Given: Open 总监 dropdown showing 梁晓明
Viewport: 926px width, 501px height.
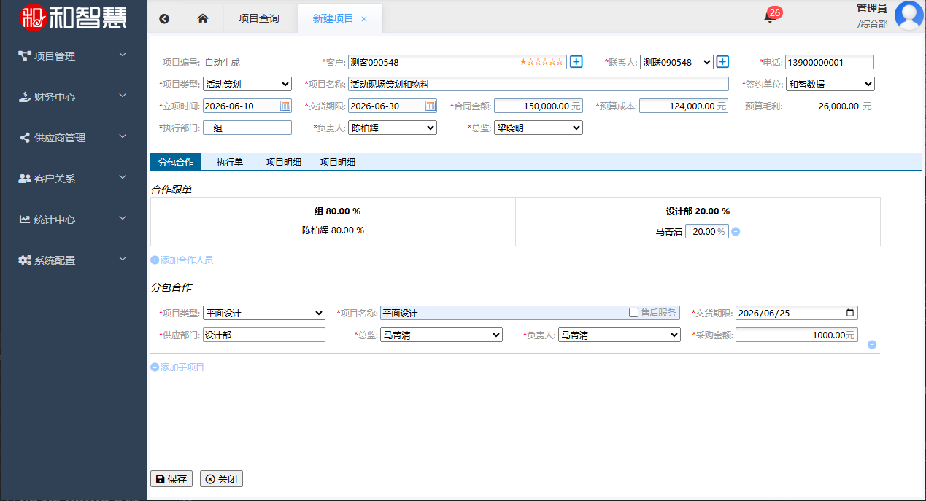Looking at the screenshot, I should (x=539, y=128).
